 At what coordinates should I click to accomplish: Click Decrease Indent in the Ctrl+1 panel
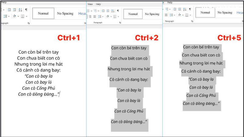pyautogui.click(x=9, y=10)
